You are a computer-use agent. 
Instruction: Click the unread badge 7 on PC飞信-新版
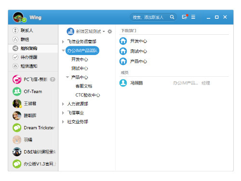point(53,79)
